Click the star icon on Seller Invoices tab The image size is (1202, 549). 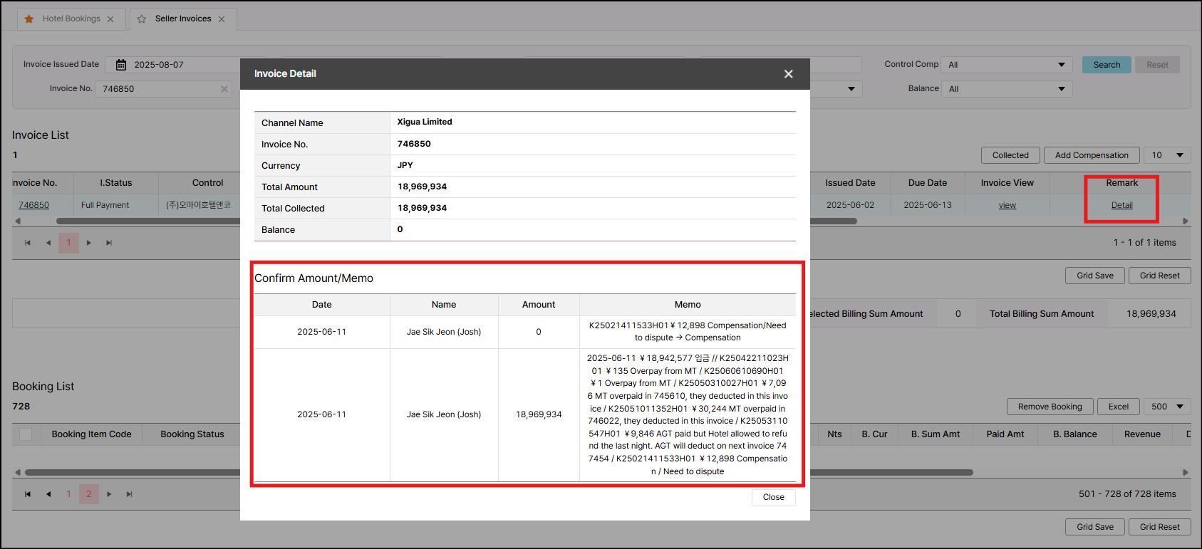(x=142, y=19)
